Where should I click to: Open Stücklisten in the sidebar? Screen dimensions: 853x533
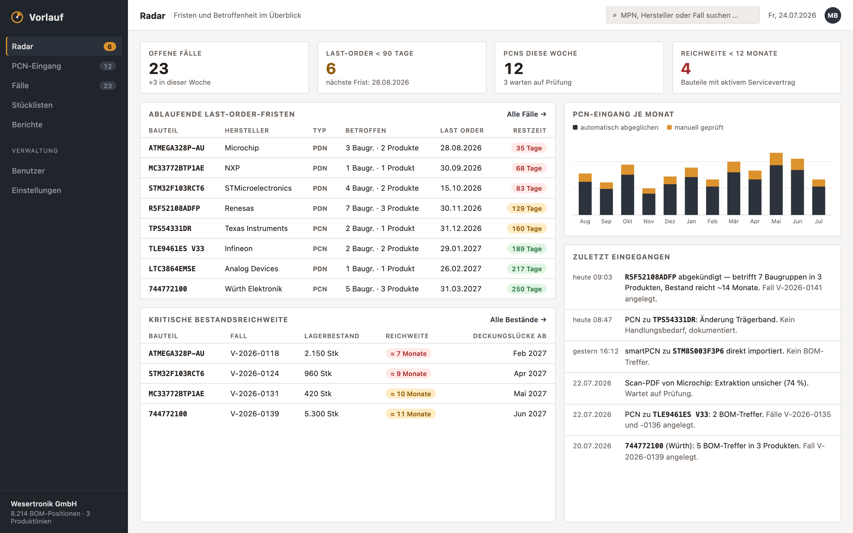(64, 105)
